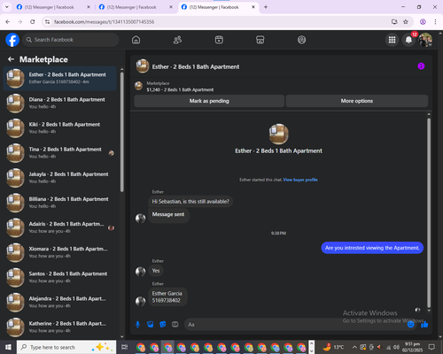Switch to the first Messenger browser tab
Screen dimensions: 443x354
pyautogui.click(x=53, y=7)
